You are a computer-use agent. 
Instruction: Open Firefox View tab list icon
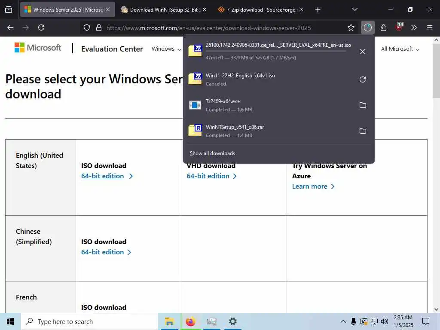point(9,9)
